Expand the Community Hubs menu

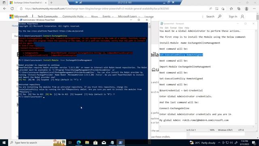pos(74,17)
